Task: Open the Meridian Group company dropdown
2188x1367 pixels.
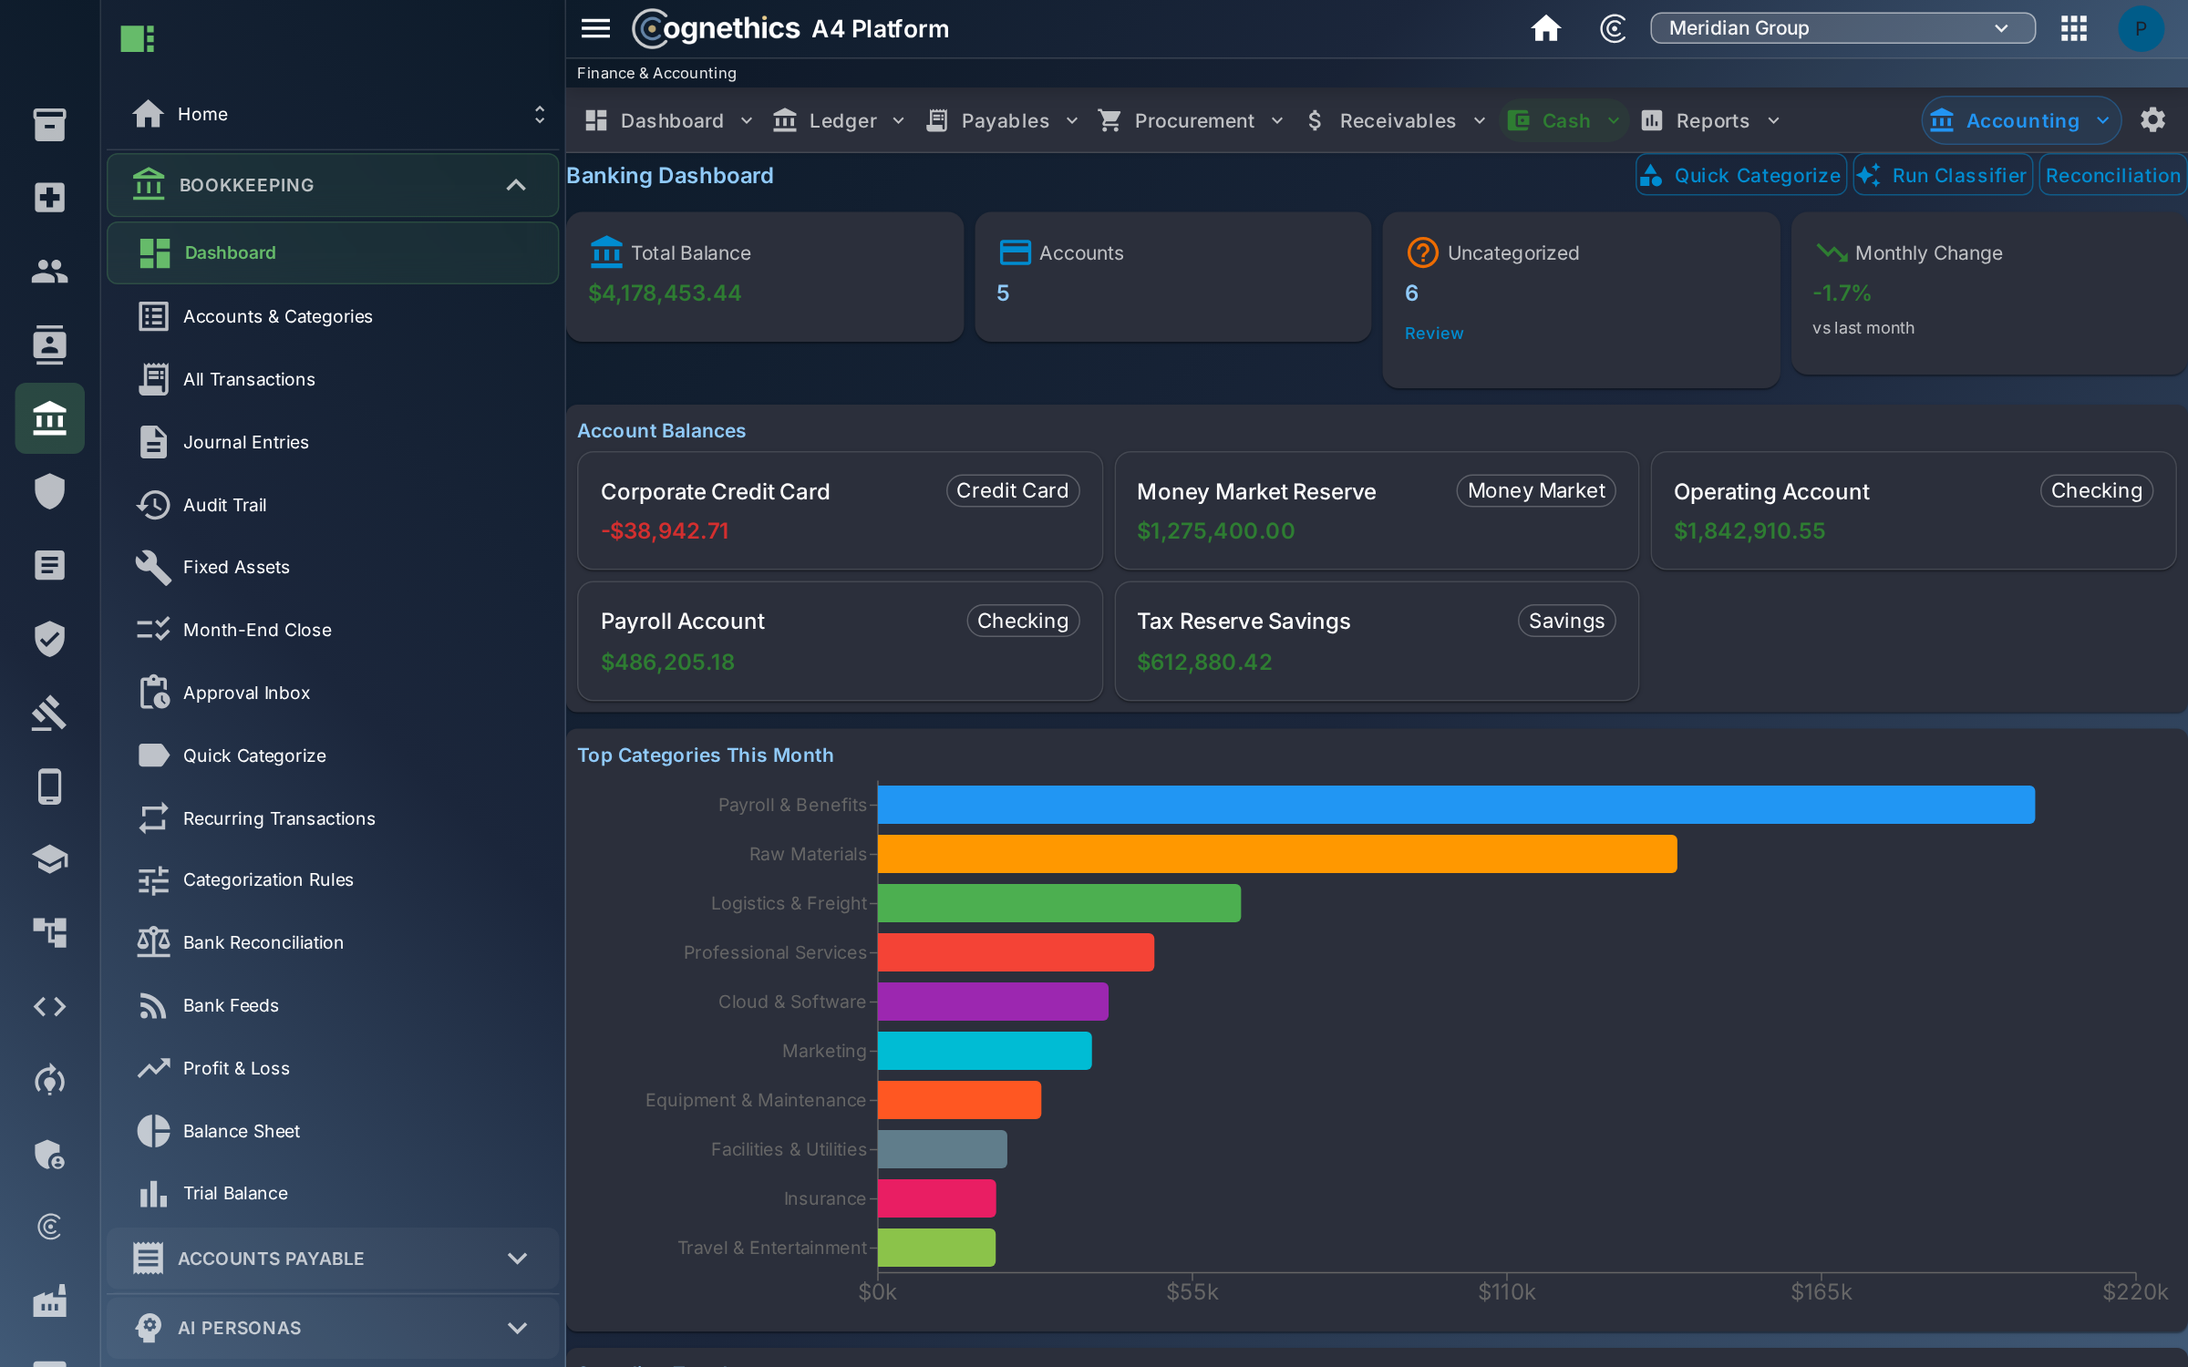Action: tap(1842, 28)
